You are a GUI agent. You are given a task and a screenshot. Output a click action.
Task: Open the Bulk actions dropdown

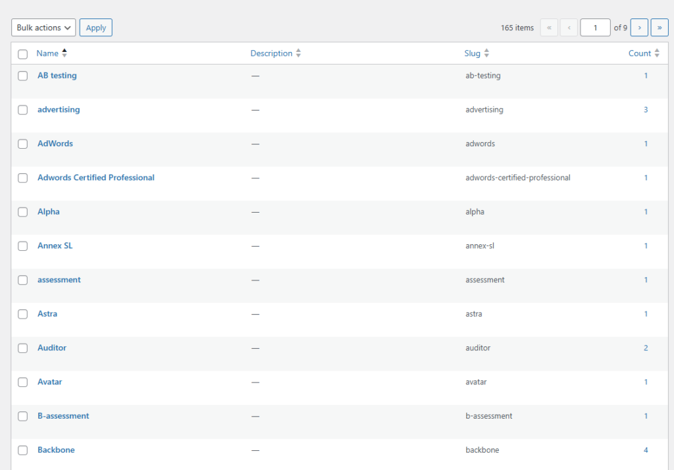43,27
